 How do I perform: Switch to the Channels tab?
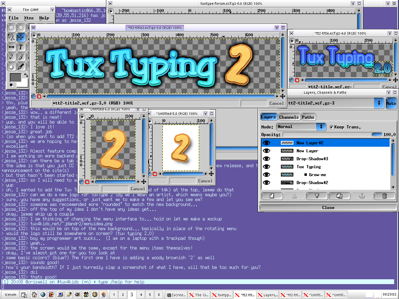pyautogui.click(x=289, y=117)
